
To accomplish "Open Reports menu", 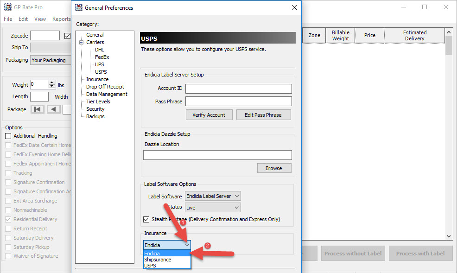I will pyautogui.click(x=61, y=19).
